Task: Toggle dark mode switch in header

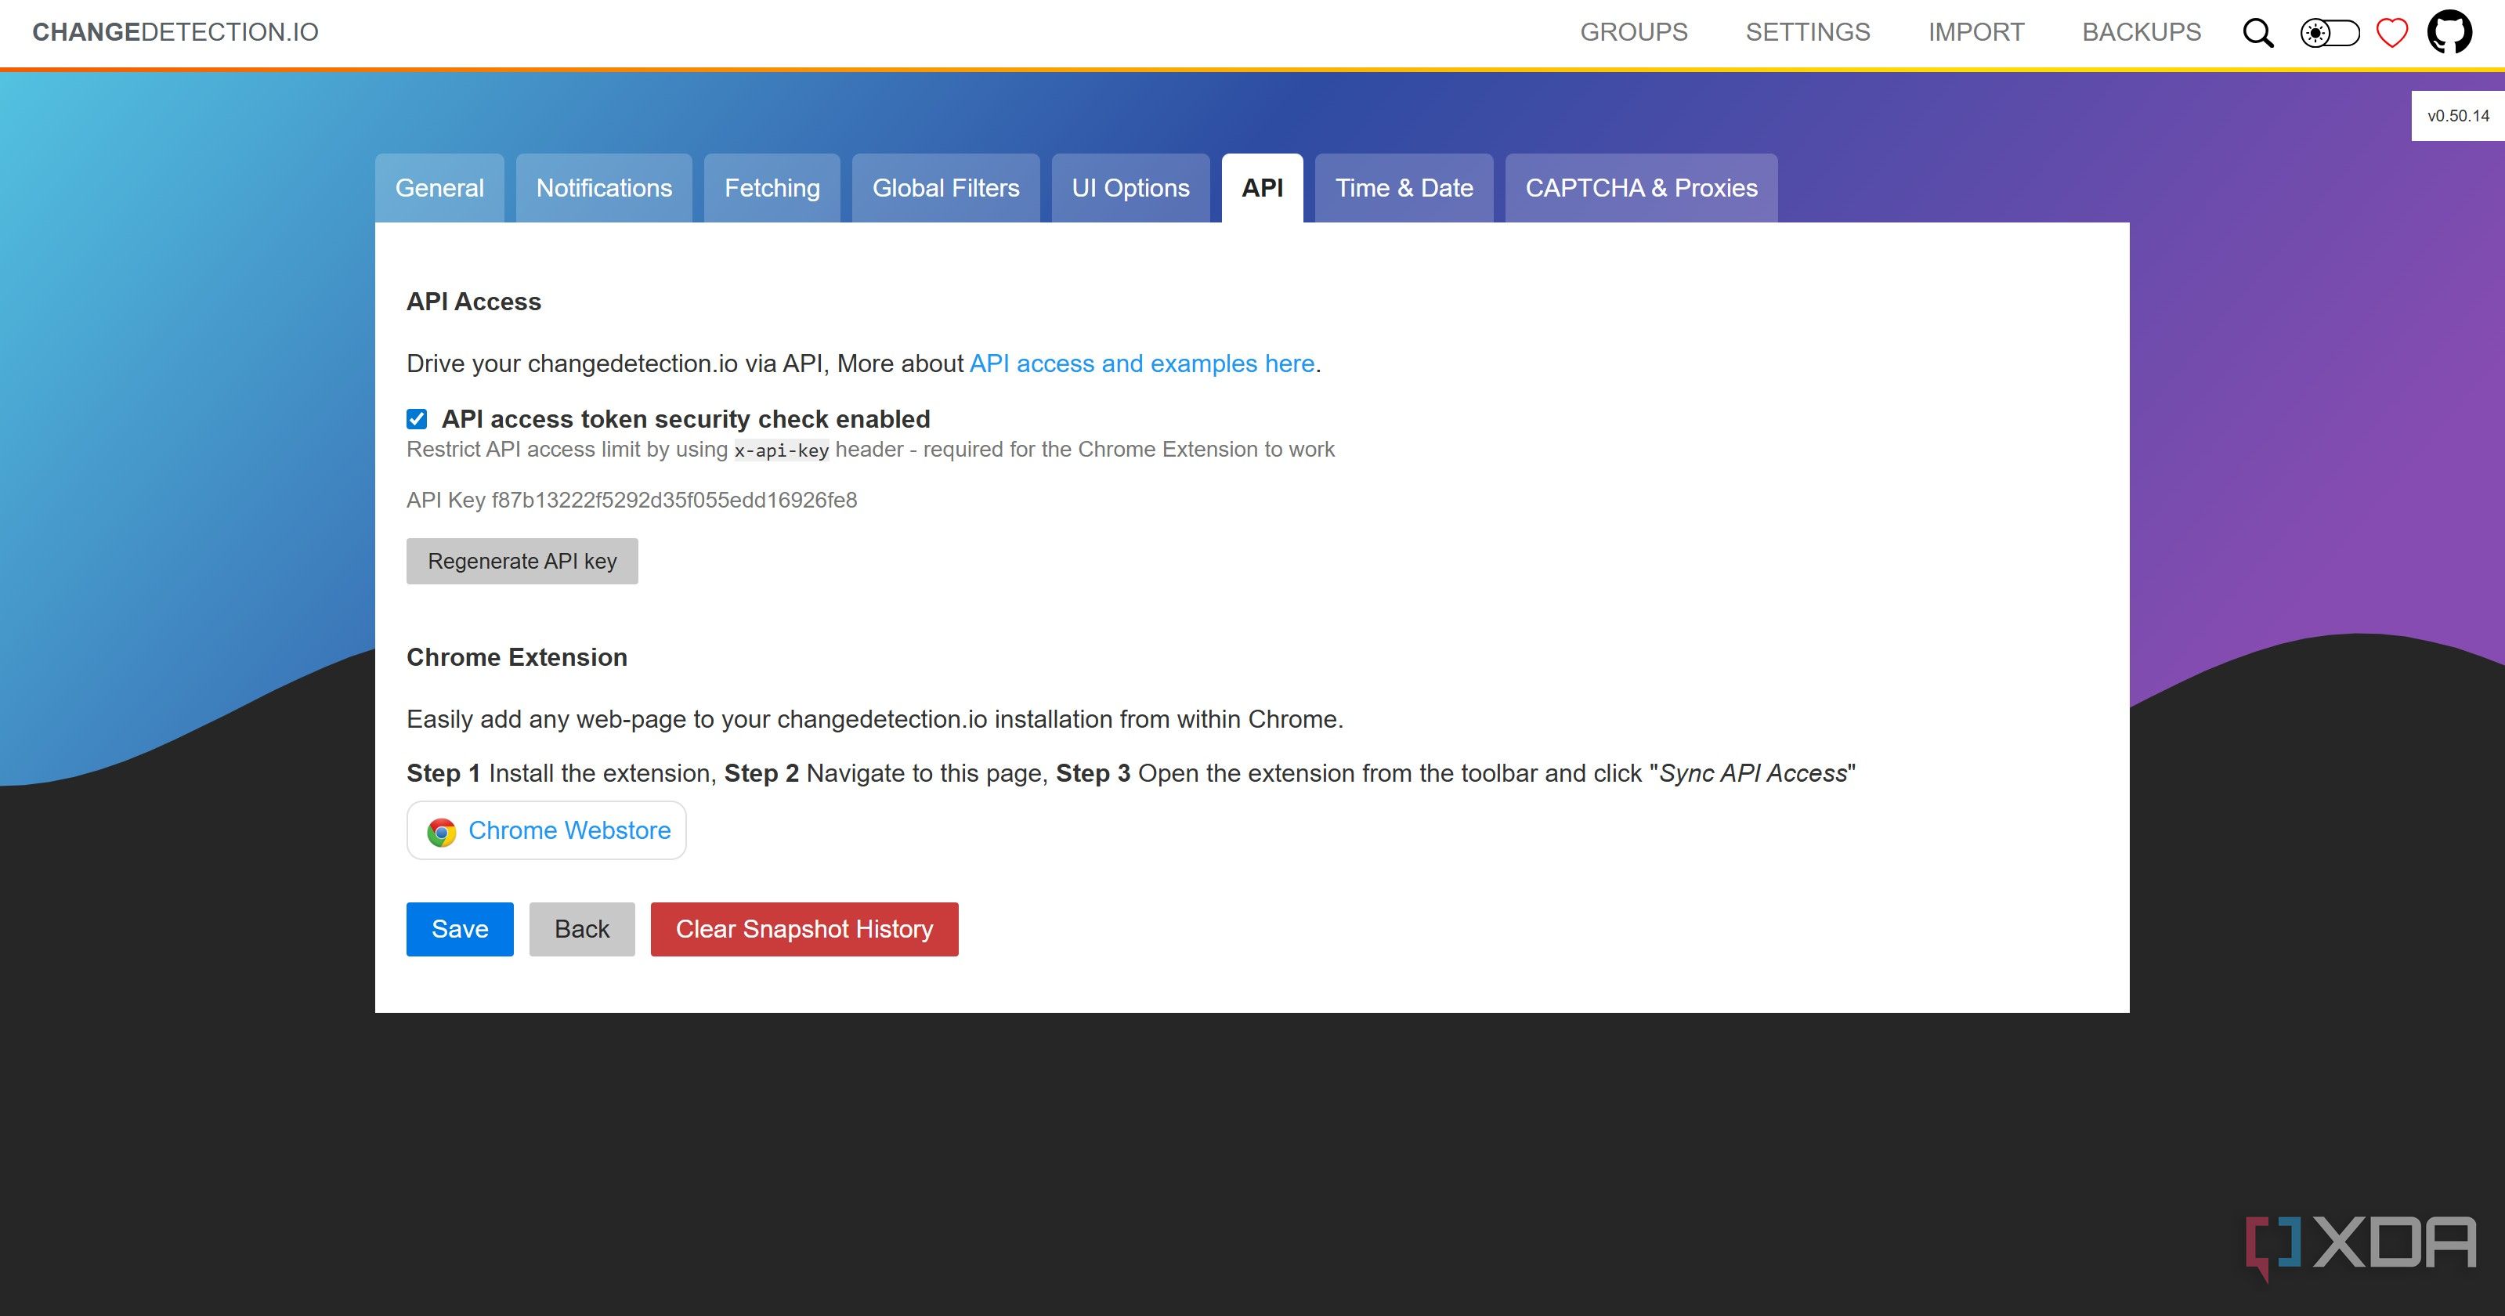Action: point(2330,33)
